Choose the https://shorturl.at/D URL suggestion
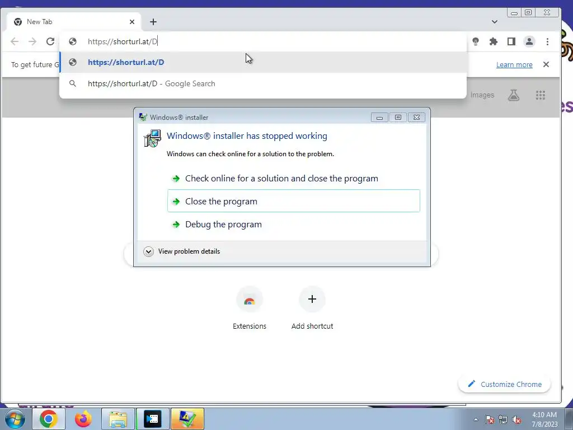Viewport: 573px width, 430px height. tap(263, 62)
